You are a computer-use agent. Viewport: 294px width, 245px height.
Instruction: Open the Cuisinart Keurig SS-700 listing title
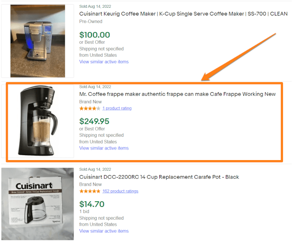click(x=183, y=14)
